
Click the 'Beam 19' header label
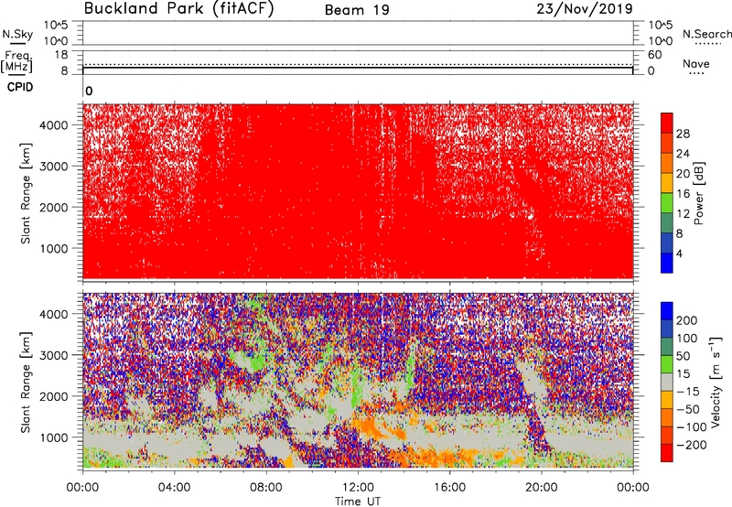(x=357, y=10)
